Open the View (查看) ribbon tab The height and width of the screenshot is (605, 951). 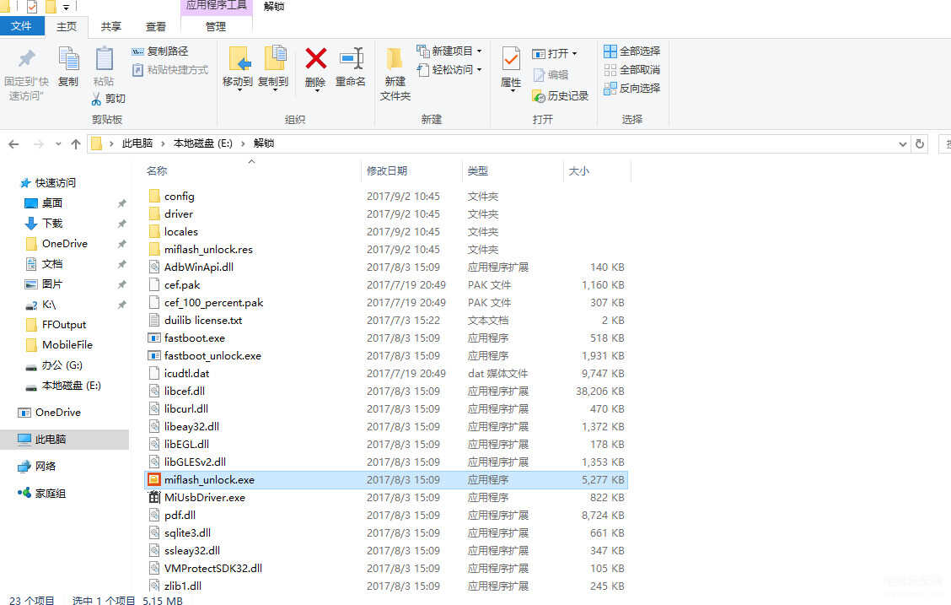point(156,27)
